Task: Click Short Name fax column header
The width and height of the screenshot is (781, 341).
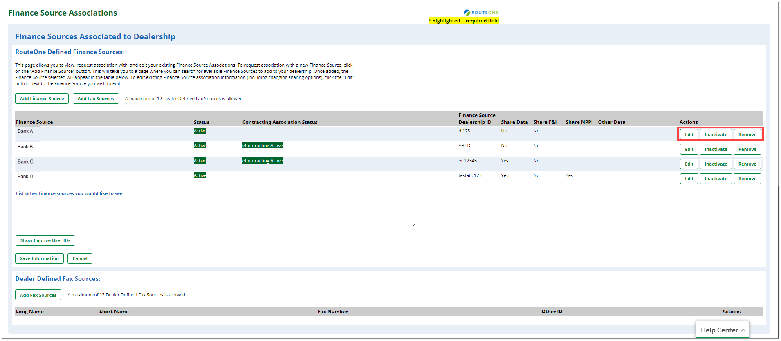Action: 114,312
